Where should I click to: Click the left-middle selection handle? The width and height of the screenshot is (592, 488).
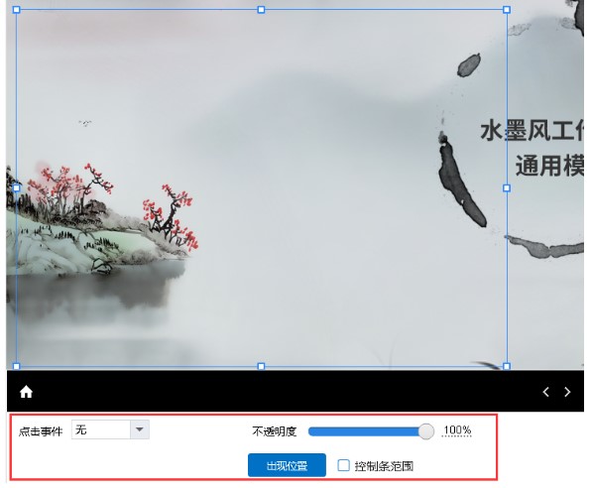pos(16,187)
